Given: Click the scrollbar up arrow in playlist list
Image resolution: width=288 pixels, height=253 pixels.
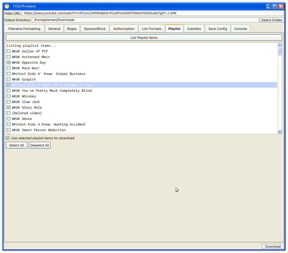Looking at the screenshot, I should [279, 45].
